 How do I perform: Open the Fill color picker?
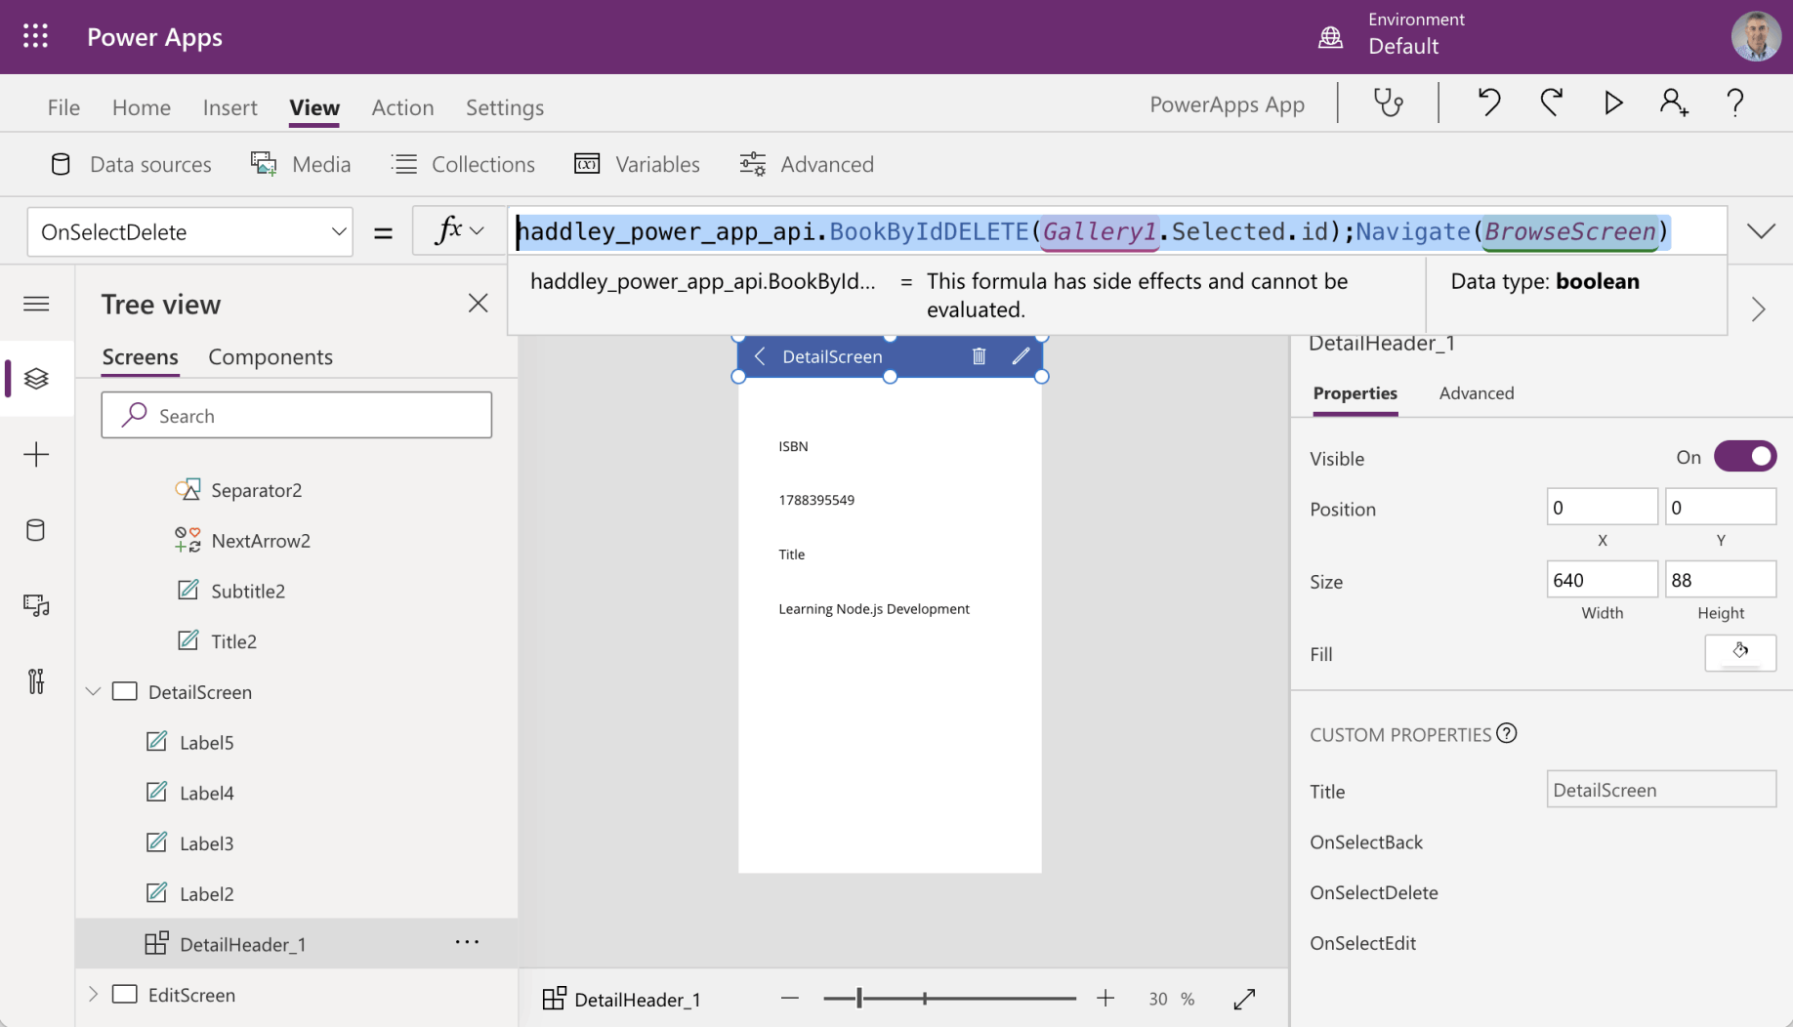[1739, 653]
